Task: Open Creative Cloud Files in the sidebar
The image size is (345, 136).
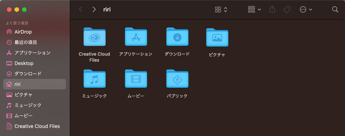Action: (37, 126)
